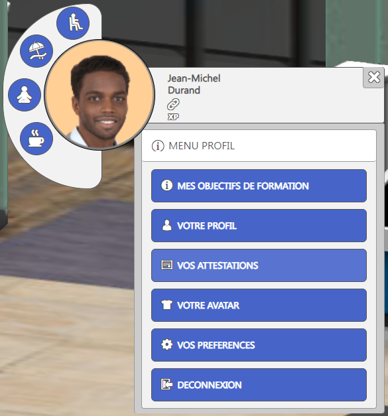
Task: Open MES OBJECTIFS DE FORMATION
Action: pyautogui.click(x=259, y=186)
